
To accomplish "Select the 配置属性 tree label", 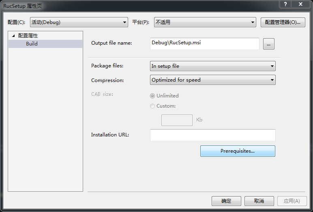I will point(28,36).
